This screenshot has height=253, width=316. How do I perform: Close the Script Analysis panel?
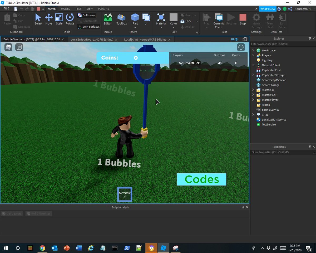(247, 207)
